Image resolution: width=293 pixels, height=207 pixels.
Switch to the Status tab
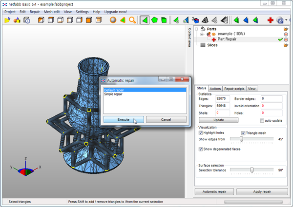(201, 88)
